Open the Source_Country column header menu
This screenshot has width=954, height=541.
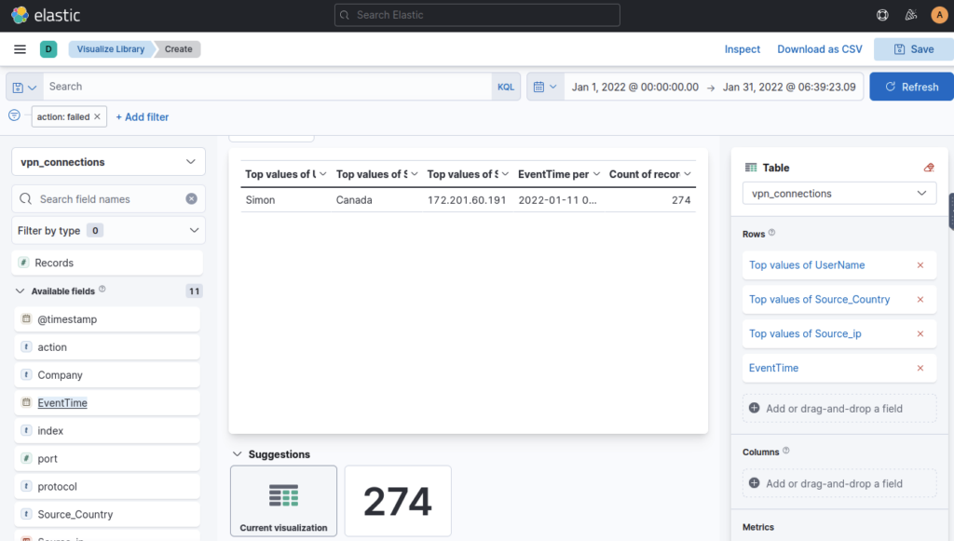pos(414,174)
